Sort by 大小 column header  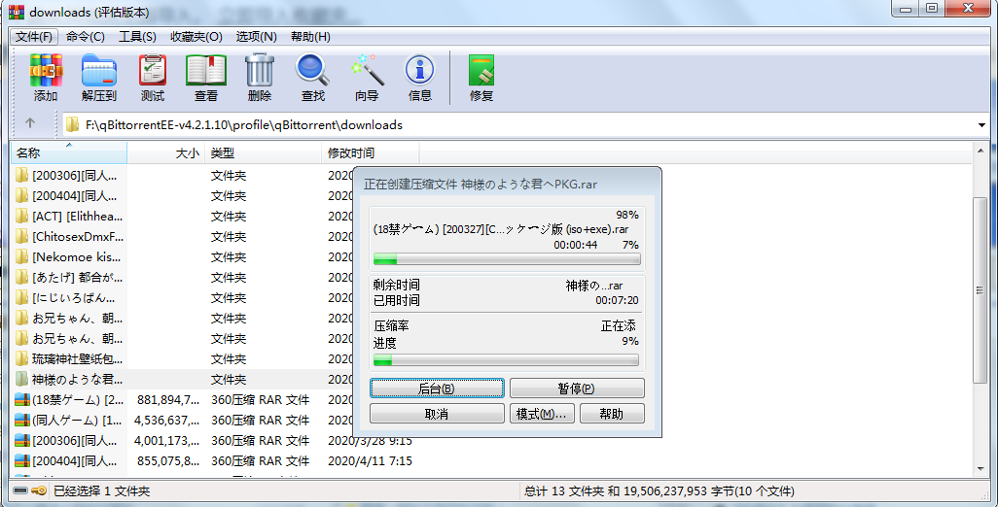pyautogui.click(x=166, y=153)
